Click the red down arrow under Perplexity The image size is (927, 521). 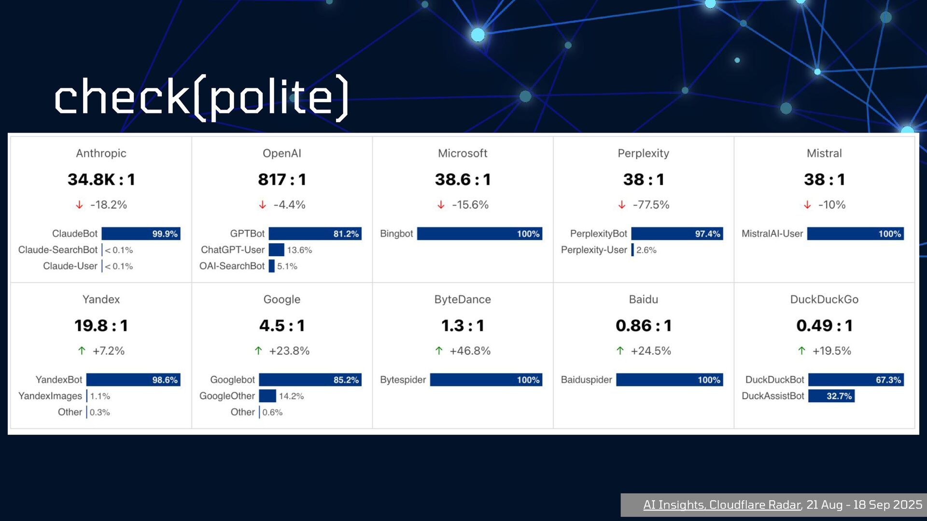tap(622, 205)
